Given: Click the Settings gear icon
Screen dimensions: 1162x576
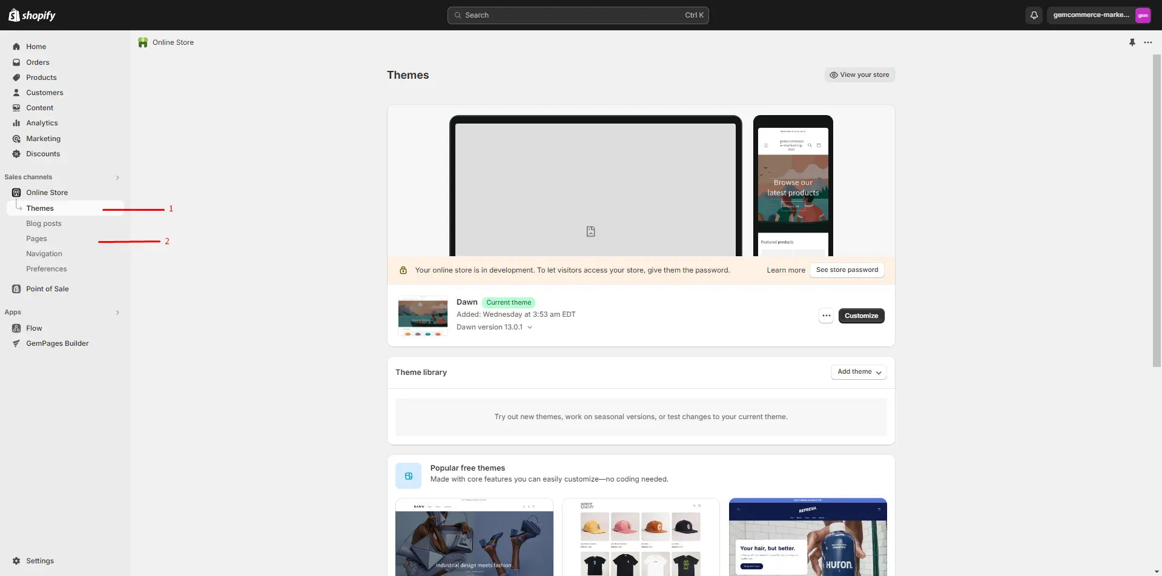Looking at the screenshot, I should click(16, 561).
